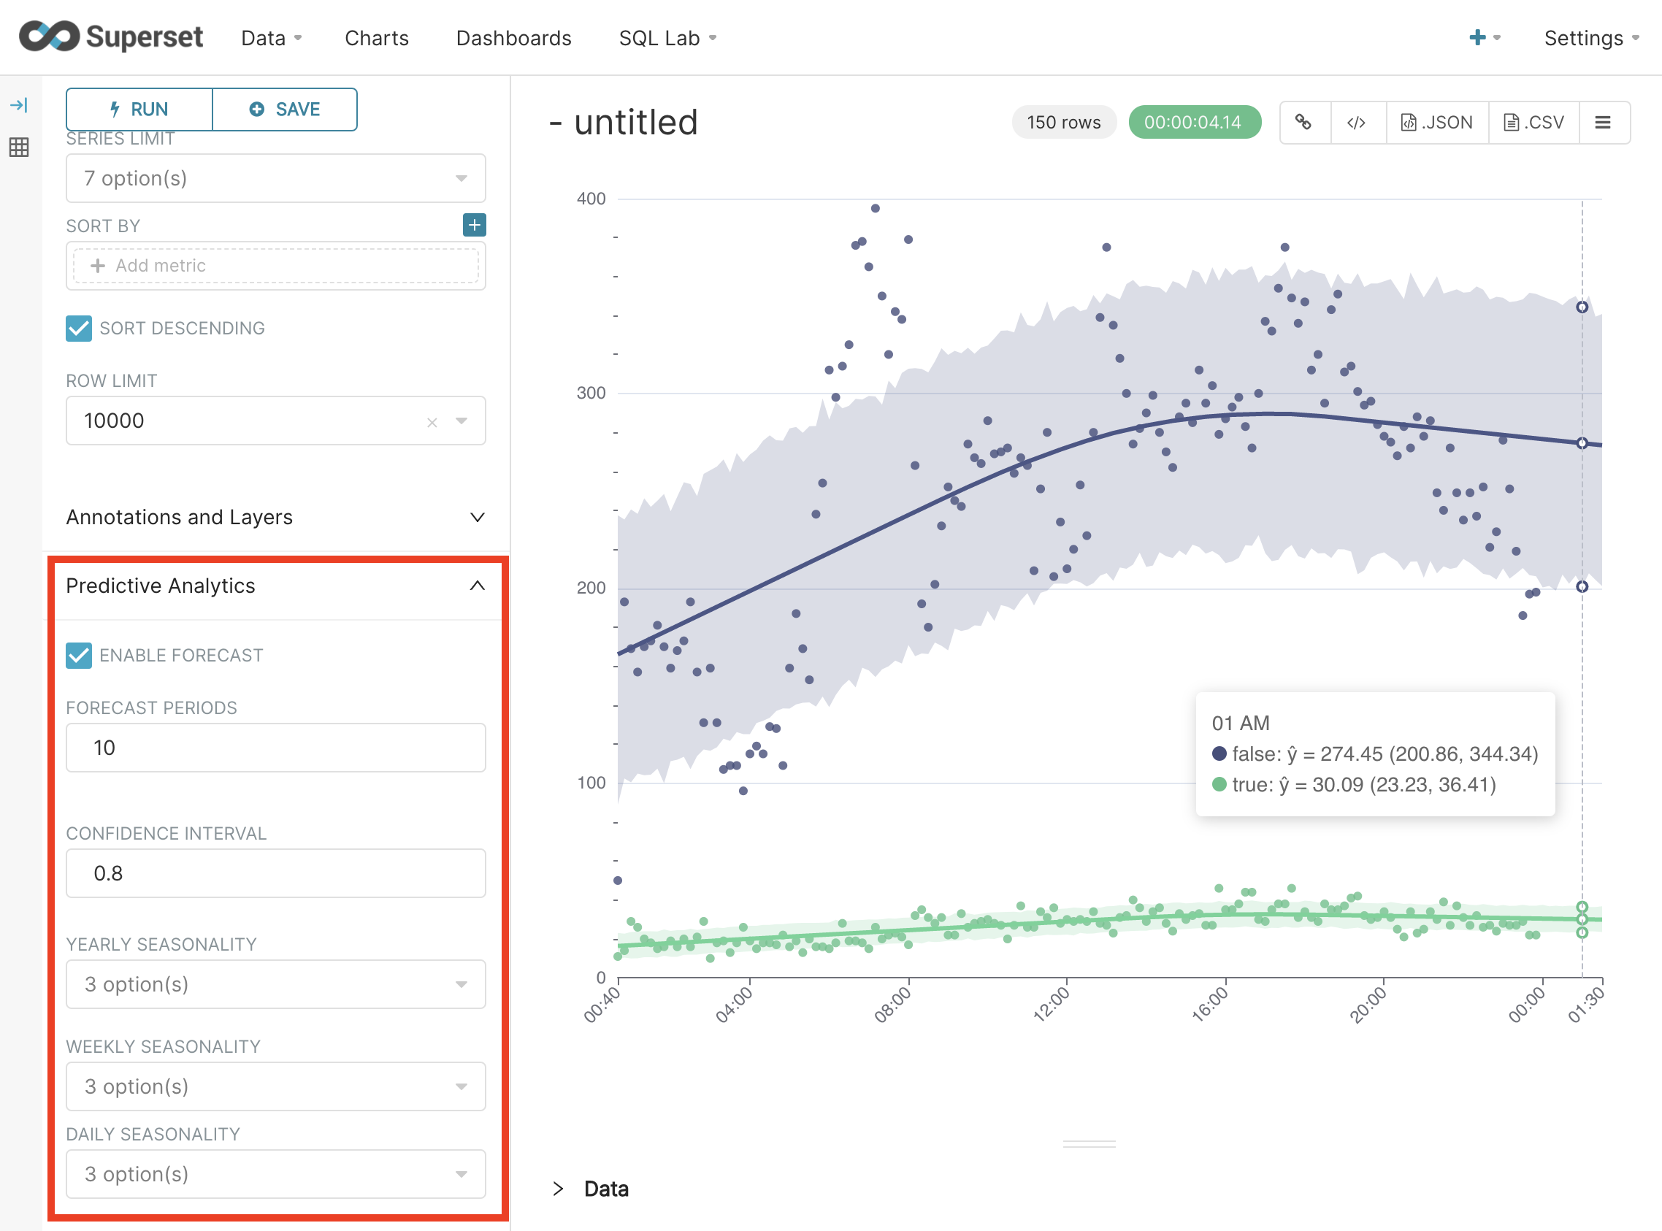Collapse the Predictive Analytics section

point(476,586)
